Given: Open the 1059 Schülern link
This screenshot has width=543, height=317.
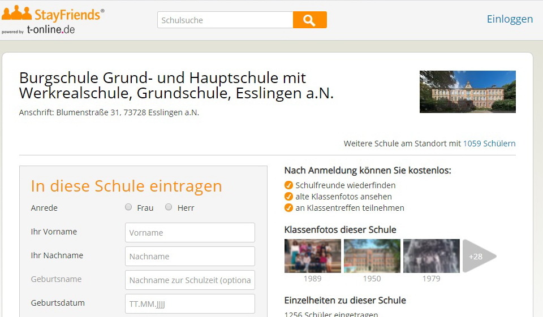Looking at the screenshot, I should click(489, 144).
